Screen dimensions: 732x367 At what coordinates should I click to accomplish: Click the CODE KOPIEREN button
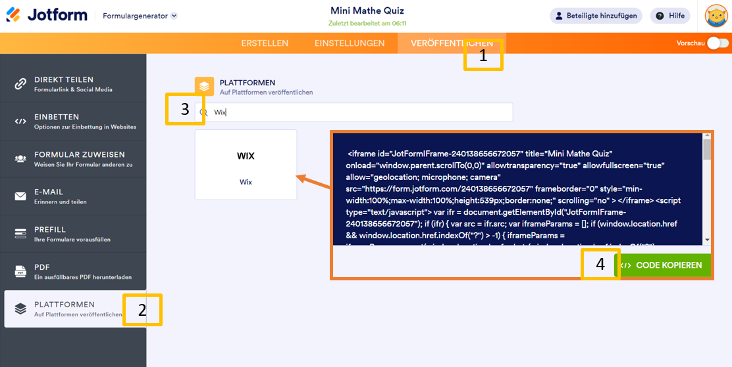[664, 265]
